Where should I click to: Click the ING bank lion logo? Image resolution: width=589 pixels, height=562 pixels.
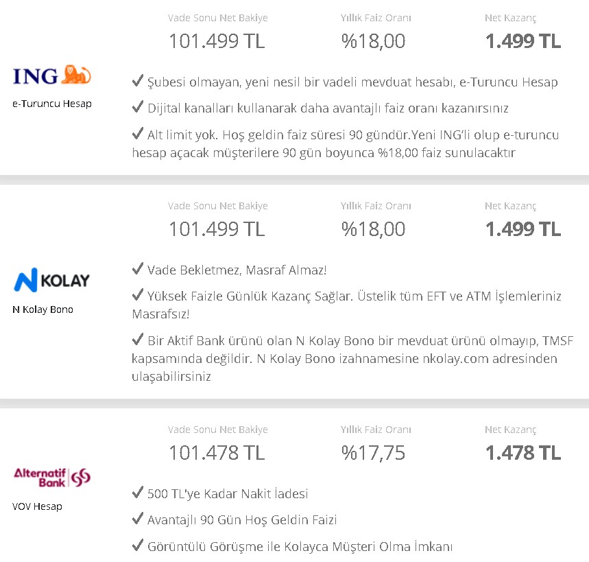pyautogui.click(x=52, y=75)
